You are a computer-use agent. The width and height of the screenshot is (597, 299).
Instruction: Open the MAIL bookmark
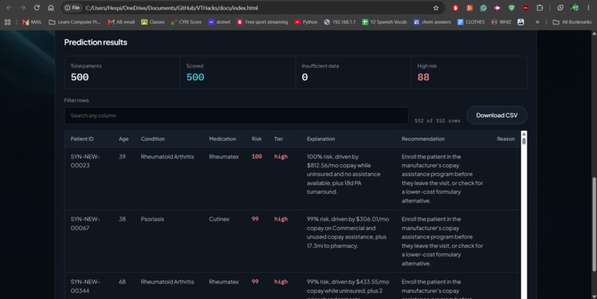pos(32,22)
